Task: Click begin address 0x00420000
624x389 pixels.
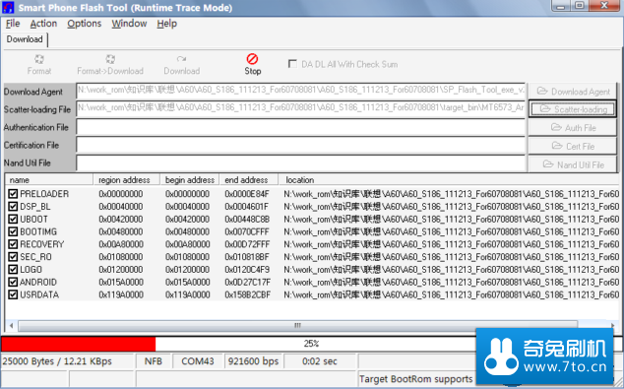Action: (187, 219)
